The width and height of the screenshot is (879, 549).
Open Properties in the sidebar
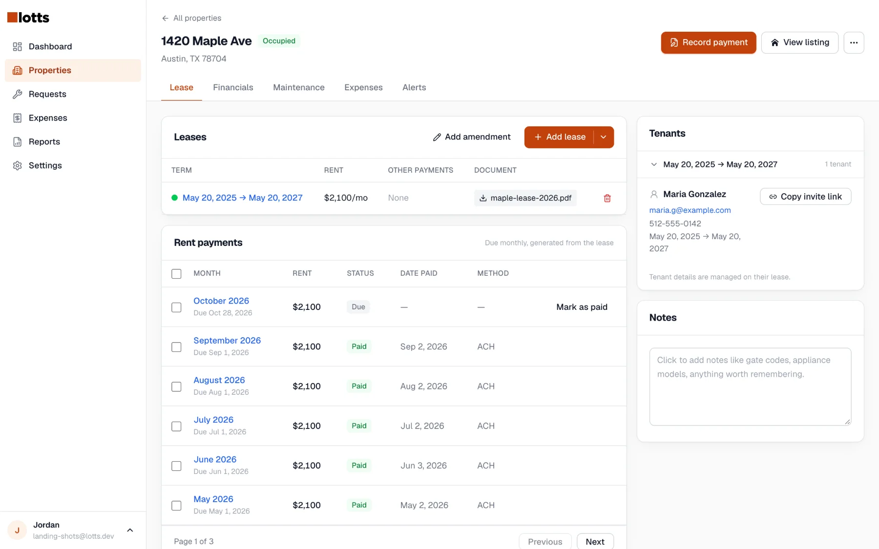point(73,70)
